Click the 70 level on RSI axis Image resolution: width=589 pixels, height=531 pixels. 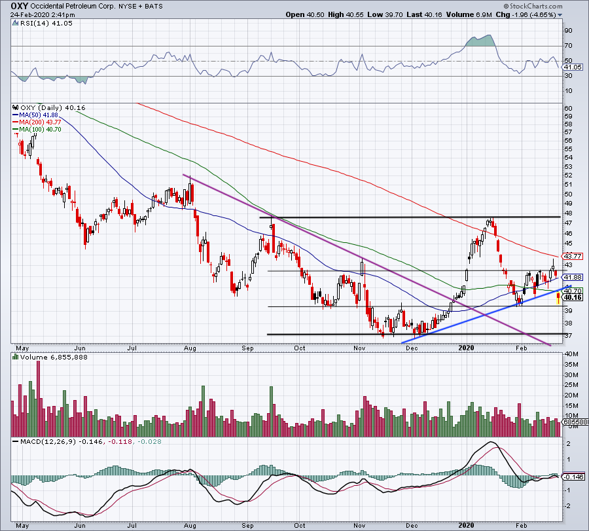coord(568,46)
